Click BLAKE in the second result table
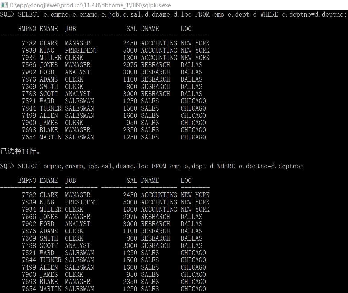 click(x=49, y=282)
